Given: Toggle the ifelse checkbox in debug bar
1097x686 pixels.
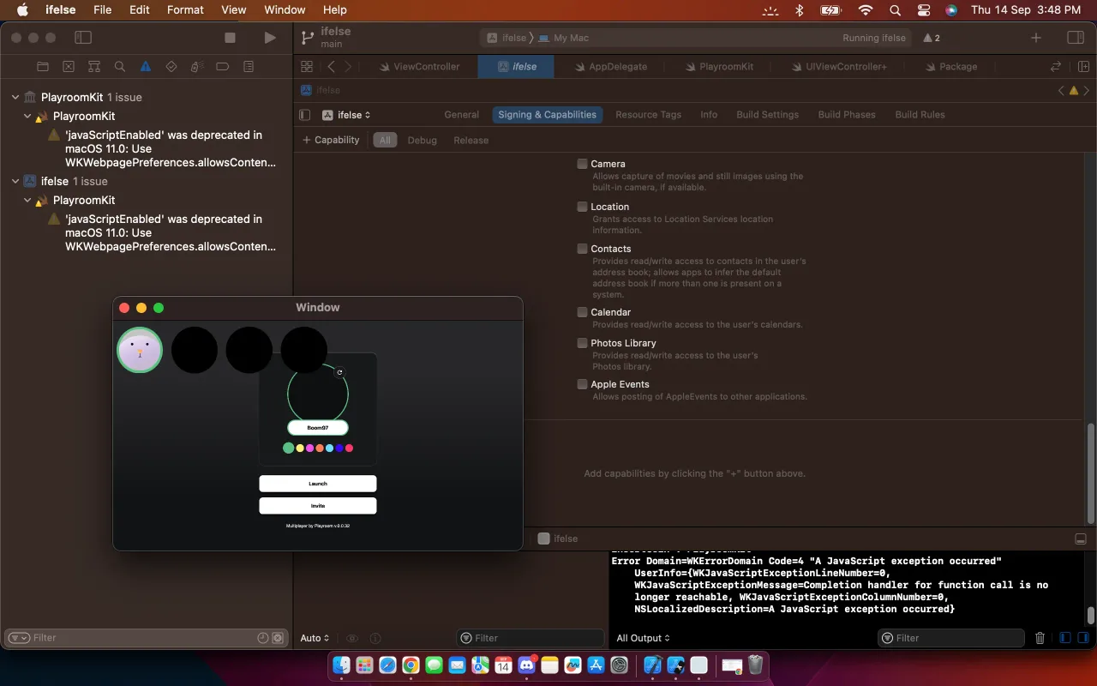Looking at the screenshot, I should (543, 539).
